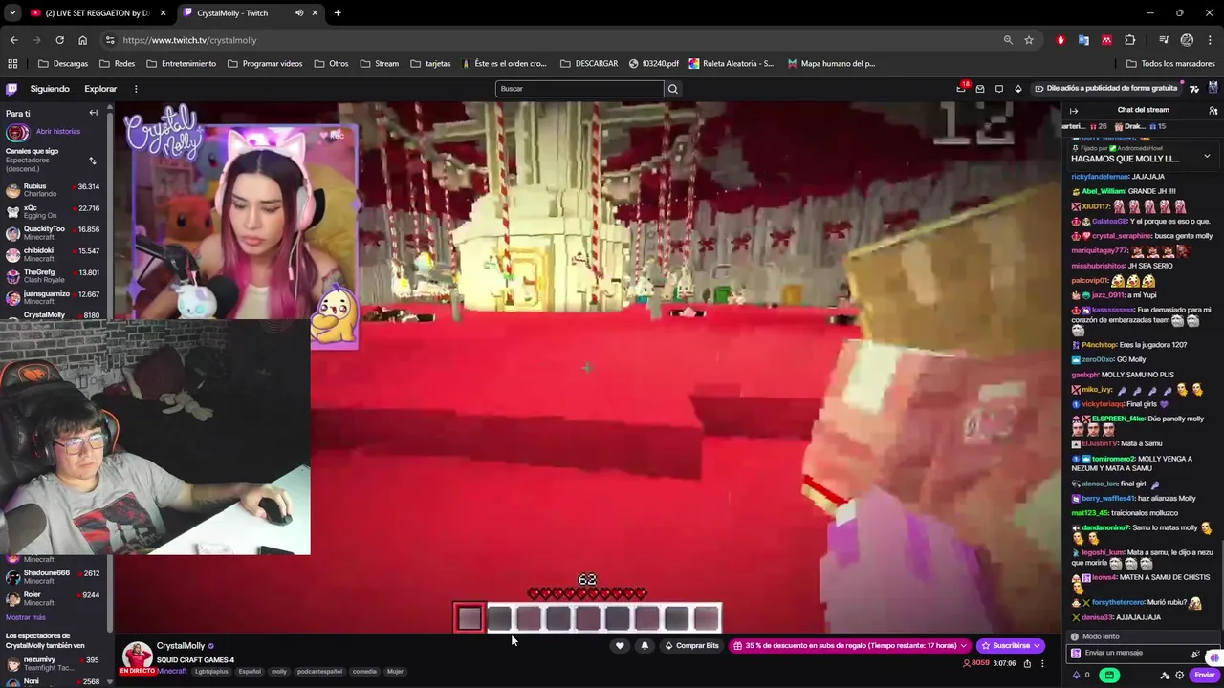Collapse the Para ti sidebar
The width and height of the screenshot is (1224, 688).
point(93,113)
